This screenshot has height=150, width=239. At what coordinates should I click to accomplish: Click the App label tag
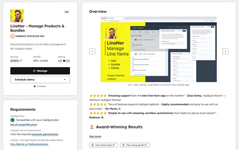pyautogui.click(x=66, y=11)
